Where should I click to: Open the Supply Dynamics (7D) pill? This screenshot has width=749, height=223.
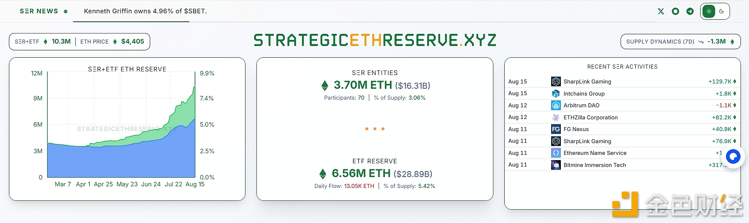tap(680, 42)
